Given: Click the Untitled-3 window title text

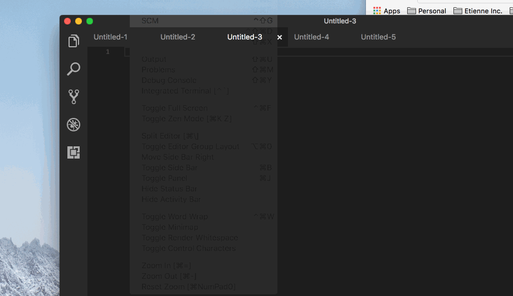Looking at the screenshot, I should pyautogui.click(x=340, y=21).
